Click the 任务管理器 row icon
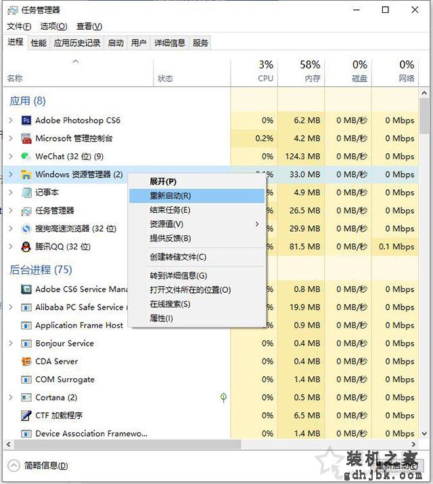Screen dimensions: 433x484 (x=26, y=211)
